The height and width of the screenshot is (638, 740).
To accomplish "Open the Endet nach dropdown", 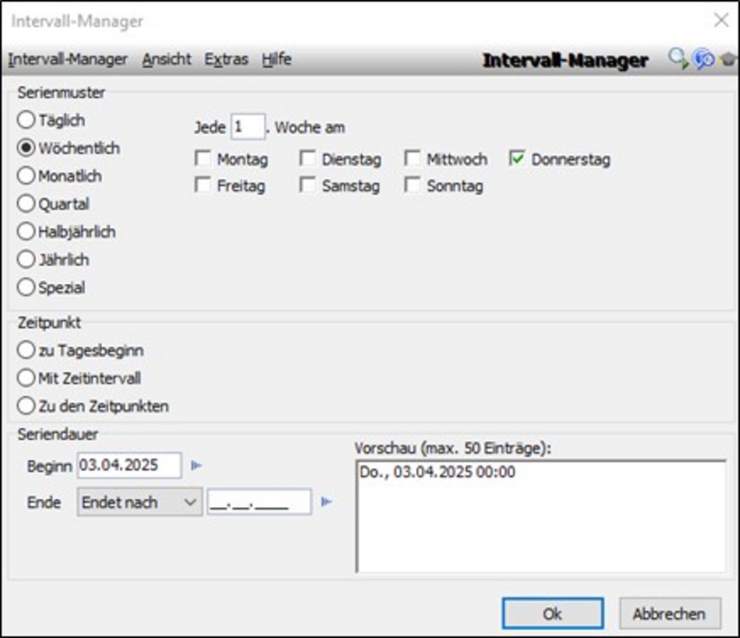I will click(x=139, y=503).
